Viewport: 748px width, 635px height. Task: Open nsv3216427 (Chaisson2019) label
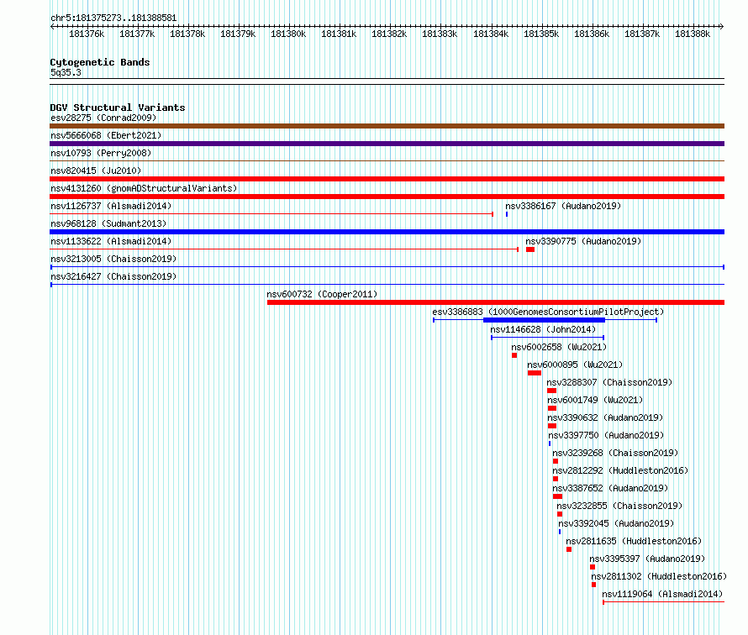(113, 276)
